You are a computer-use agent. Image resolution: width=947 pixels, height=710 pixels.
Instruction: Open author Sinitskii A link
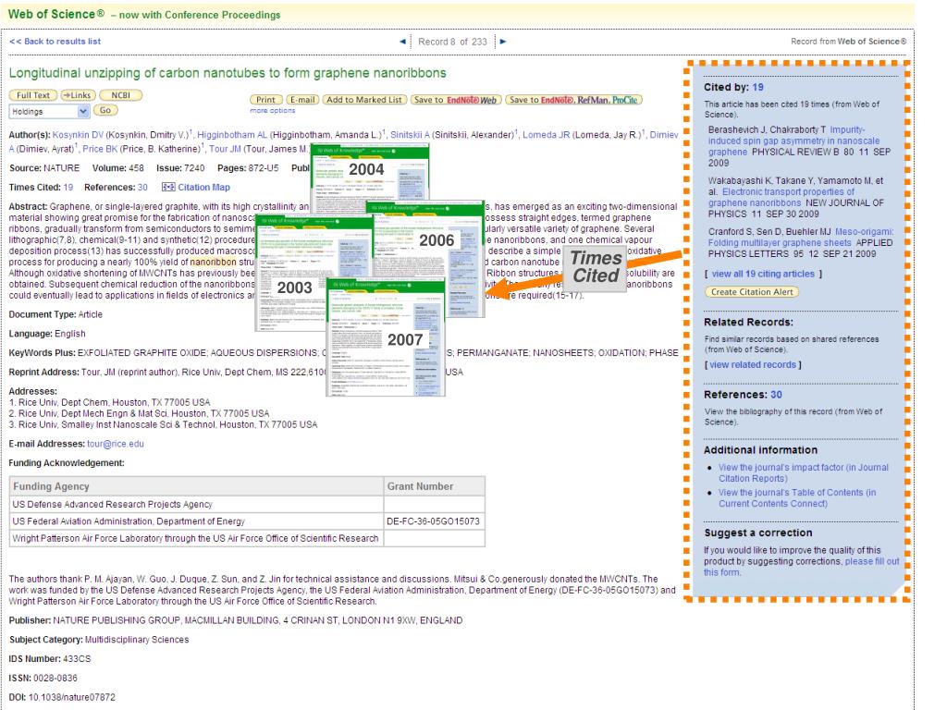[410, 135]
